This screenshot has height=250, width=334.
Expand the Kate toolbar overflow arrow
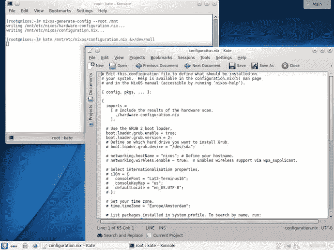click(x=331, y=66)
